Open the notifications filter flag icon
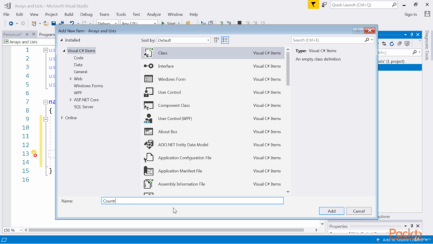 coord(313,5)
